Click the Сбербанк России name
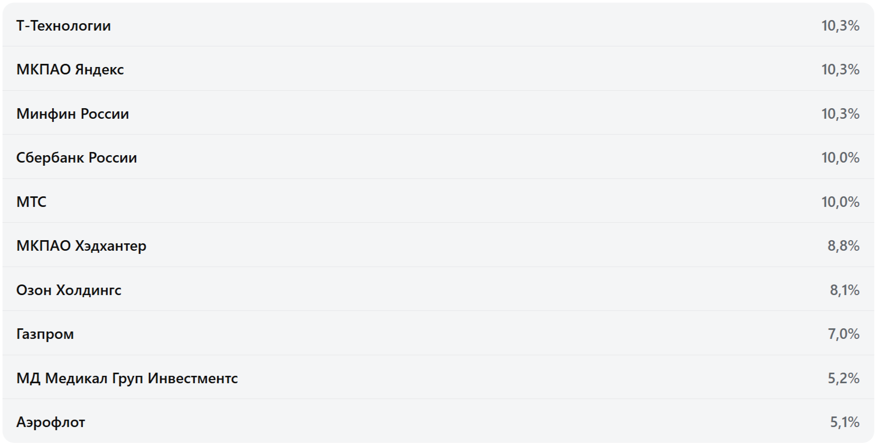This screenshot has width=876, height=445. coord(77,158)
